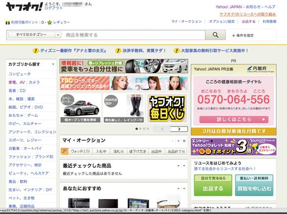Image resolution: width=287 pixels, height=214 pixels.
Task: Open the ブランド別 category
Action: point(44,157)
